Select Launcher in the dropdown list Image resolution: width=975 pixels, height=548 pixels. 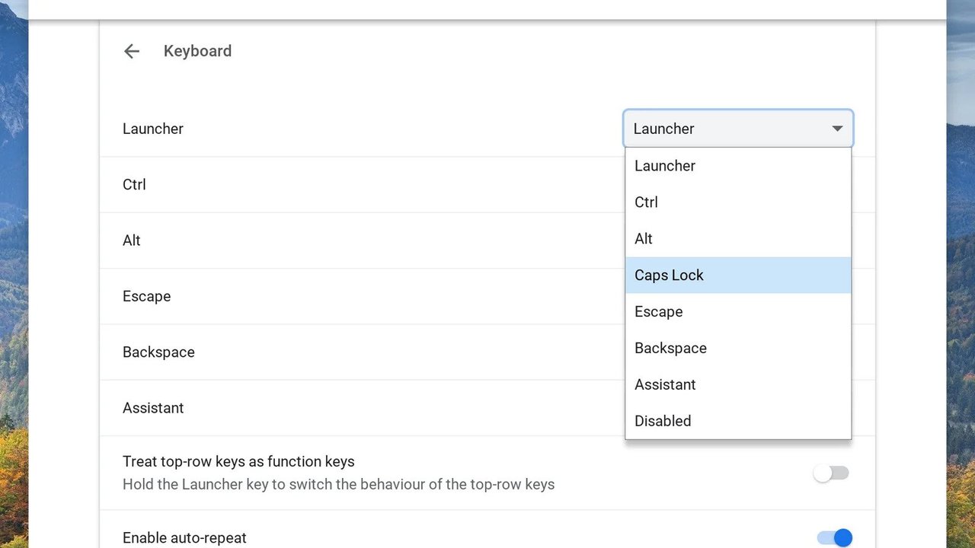pos(738,166)
